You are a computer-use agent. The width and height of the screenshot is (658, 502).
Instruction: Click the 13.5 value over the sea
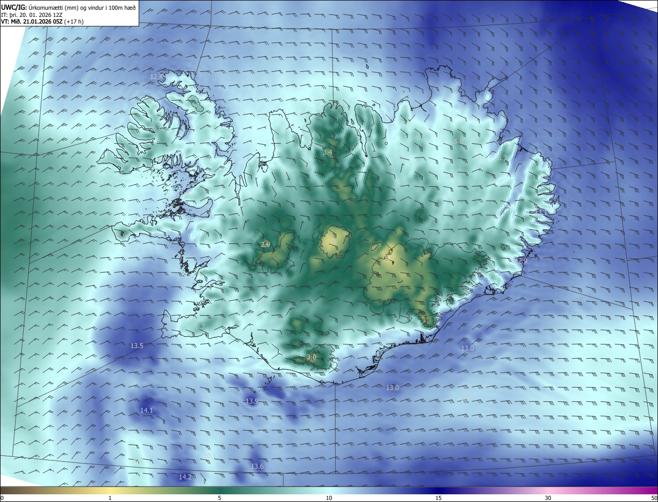[x=137, y=346]
